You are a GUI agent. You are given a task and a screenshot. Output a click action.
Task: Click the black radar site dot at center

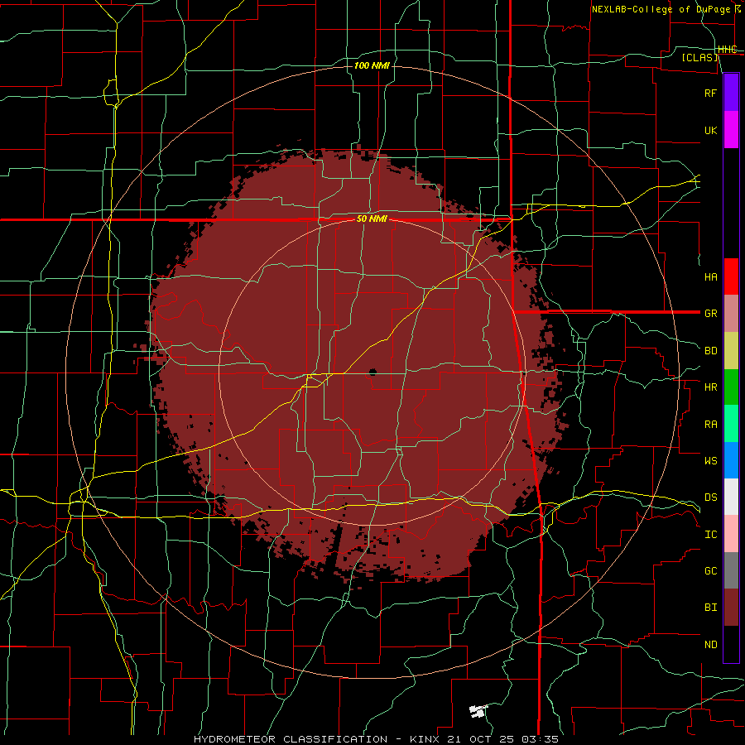[372, 372]
